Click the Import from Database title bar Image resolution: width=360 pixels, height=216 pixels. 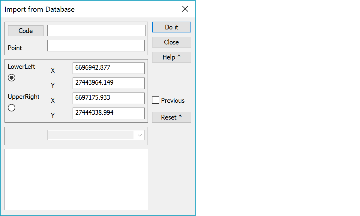90,9
